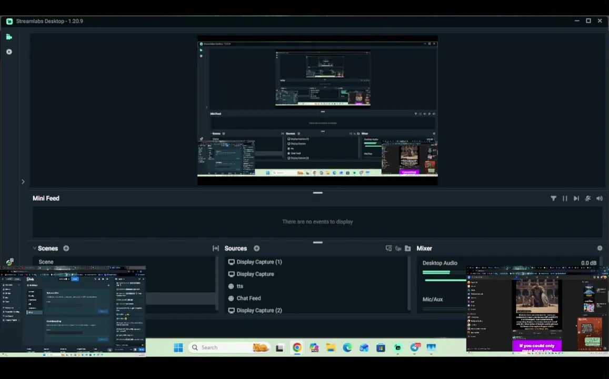Viewport: 609px width, 379px height.
Task: Open File Explorer from the taskbar
Action: point(331,347)
